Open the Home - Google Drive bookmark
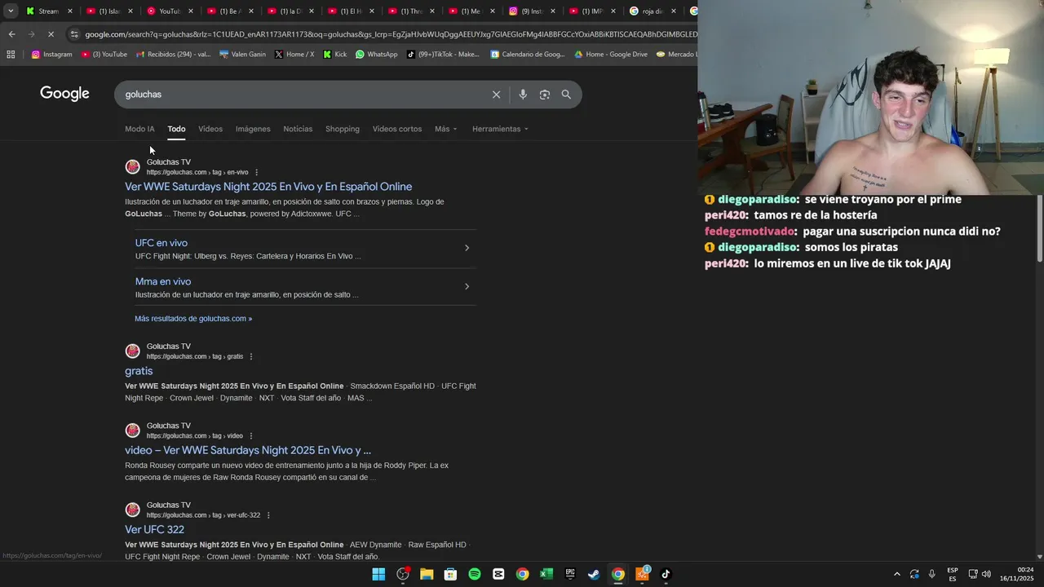1044x587 pixels. tap(611, 55)
